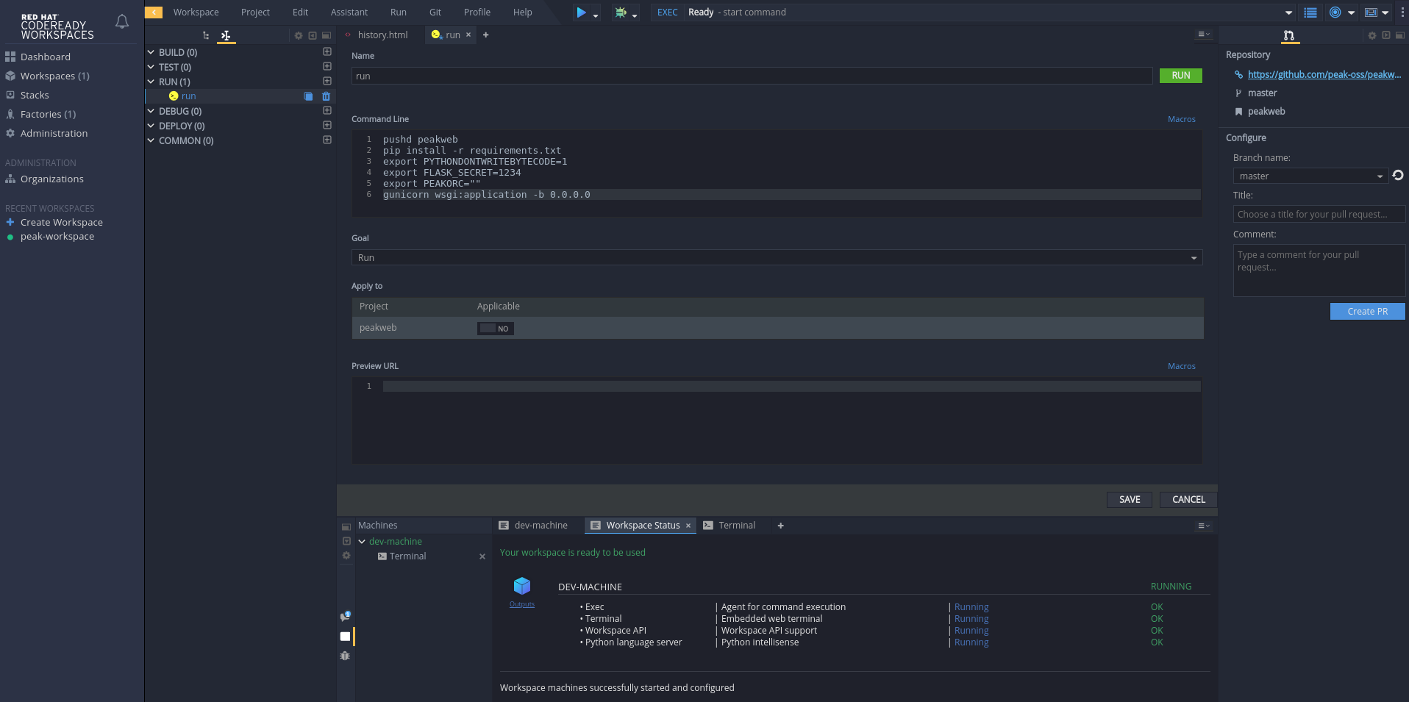1409x702 pixels.
Task: Open the process list icon in toolbar
Action: pyautogui.click(x=1310, y=12)
